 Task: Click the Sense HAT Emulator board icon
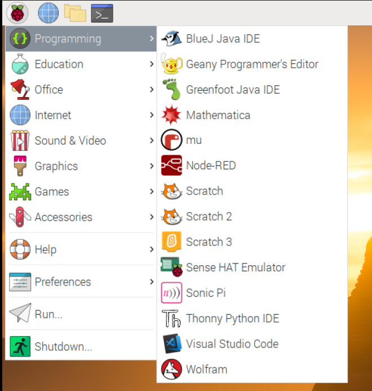click(171, 267)
